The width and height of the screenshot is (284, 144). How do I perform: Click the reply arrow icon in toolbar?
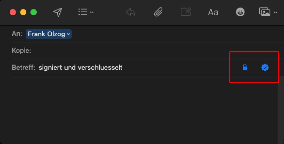pos(131,12)
